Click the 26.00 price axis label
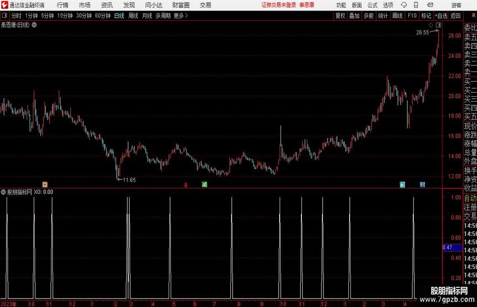 [454, 36]
